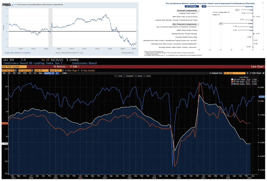Click the LEI YOY Index security field
The width and height of the screenshot is (267, 181).
(14, 67)
